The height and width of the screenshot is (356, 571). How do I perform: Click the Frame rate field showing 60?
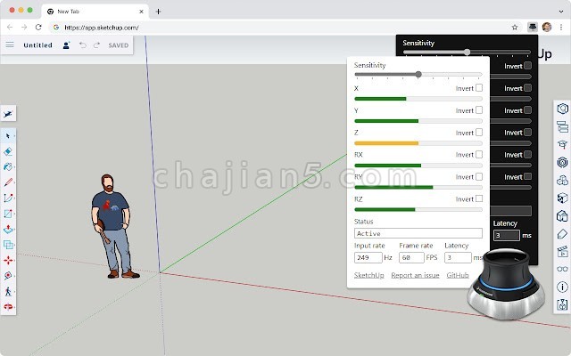tap(411, 257)
